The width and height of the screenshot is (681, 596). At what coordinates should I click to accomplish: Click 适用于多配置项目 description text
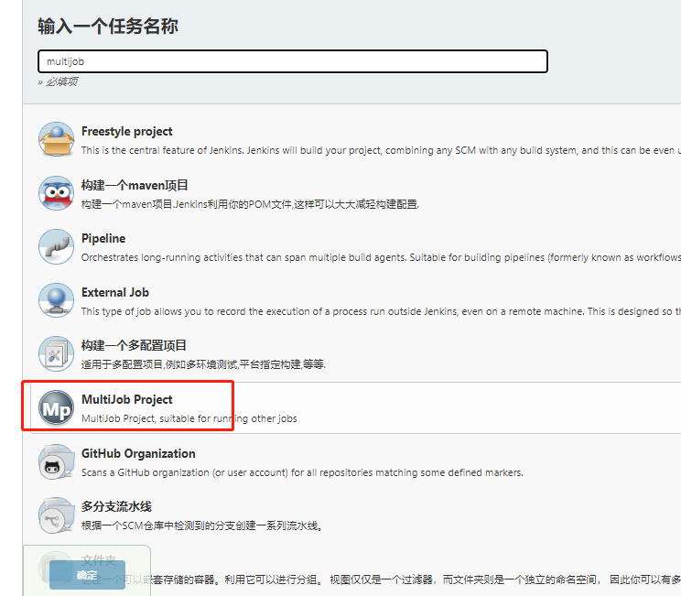click(x=203, y=364)
